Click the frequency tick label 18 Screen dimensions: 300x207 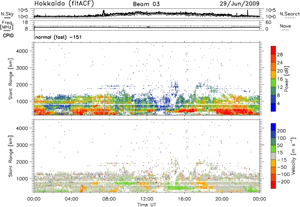(x=25, y=22)
